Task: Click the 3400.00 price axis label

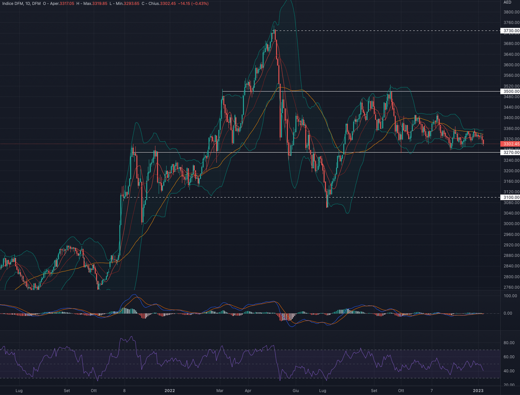Action: (x=511, y=118)
